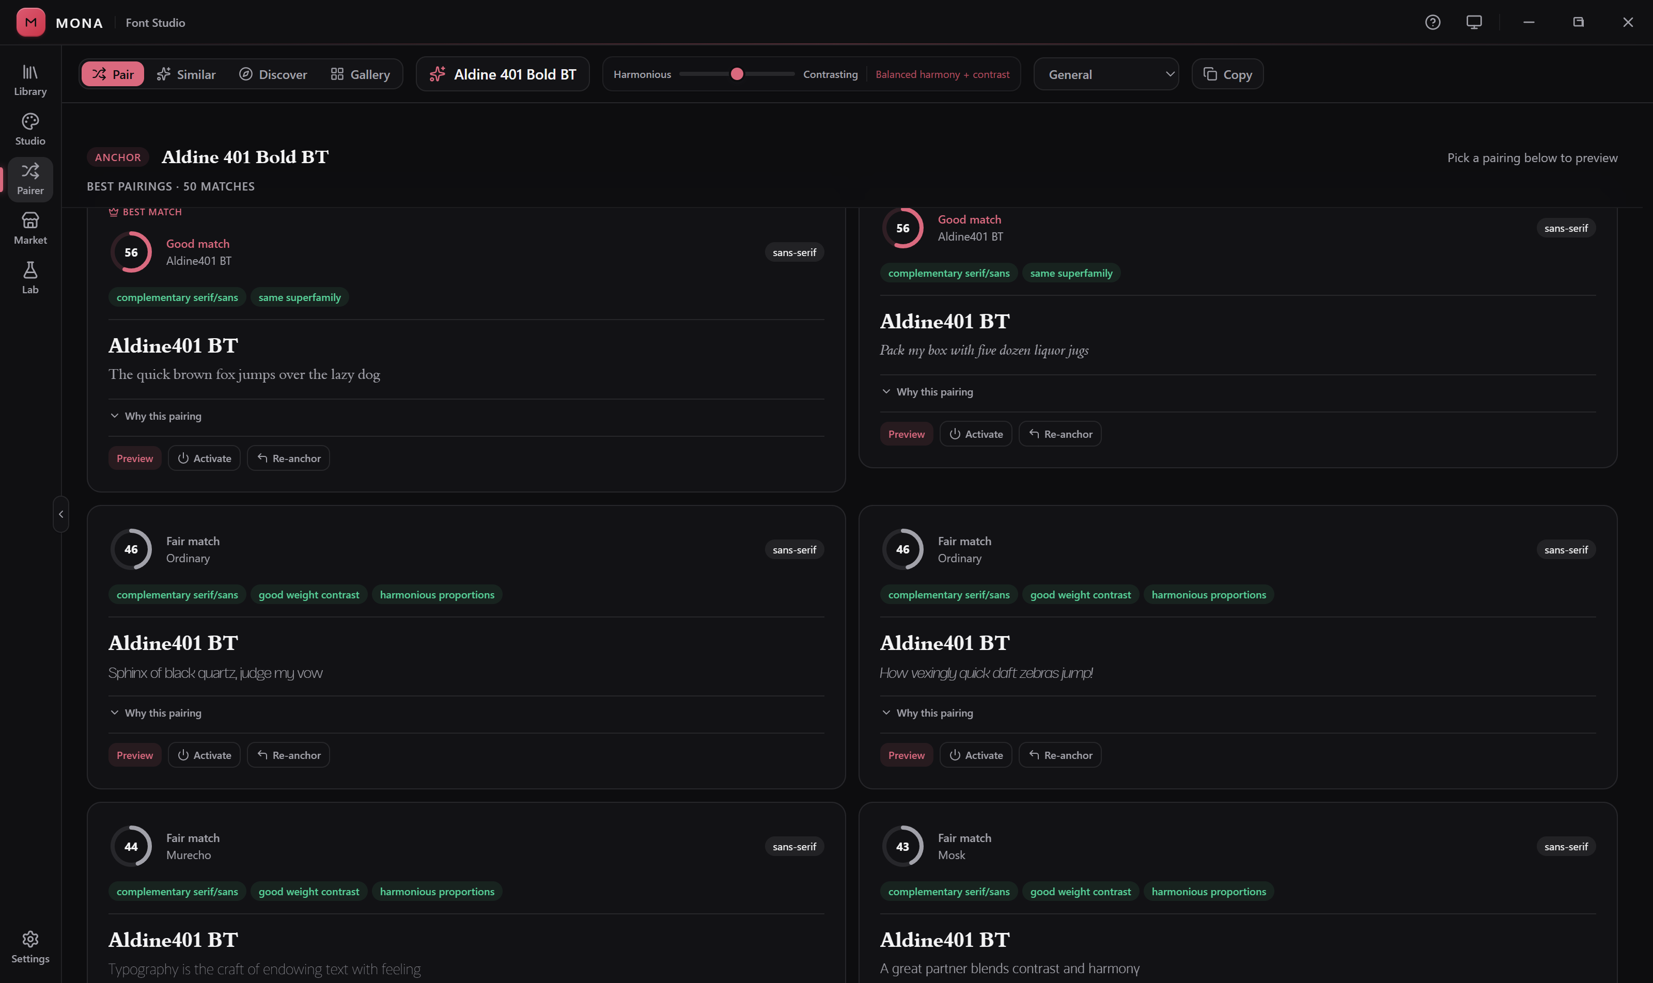Expand Why this pairing under 'Pack my box' sample
Screen dimensions: 1653x983
point(928,391)
